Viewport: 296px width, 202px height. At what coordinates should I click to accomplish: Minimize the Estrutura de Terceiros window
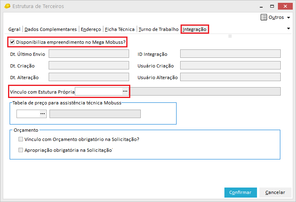(261, 6)
